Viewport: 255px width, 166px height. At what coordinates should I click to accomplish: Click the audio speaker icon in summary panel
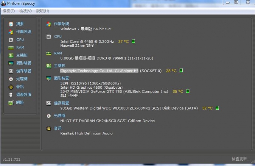49,128
